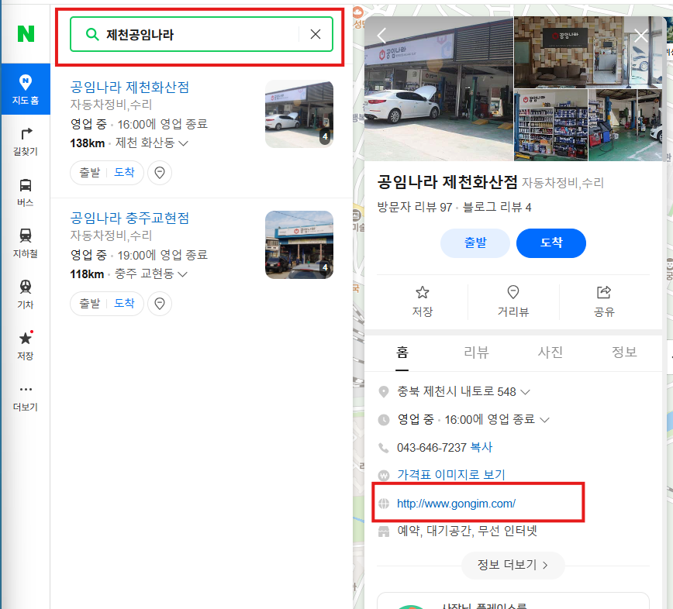Set 충주교현점 as 출발 in results list
This screenshot has height=609, width=673.
click(90, 303)
